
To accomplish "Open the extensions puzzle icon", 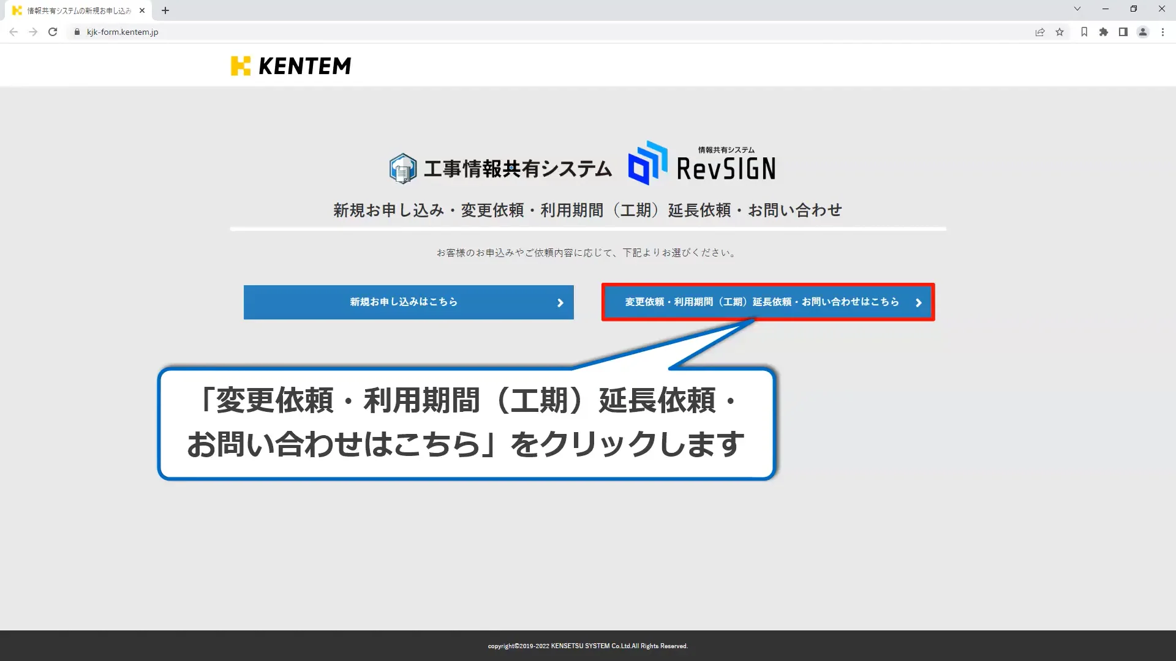I will click(x=1104, y=32).
